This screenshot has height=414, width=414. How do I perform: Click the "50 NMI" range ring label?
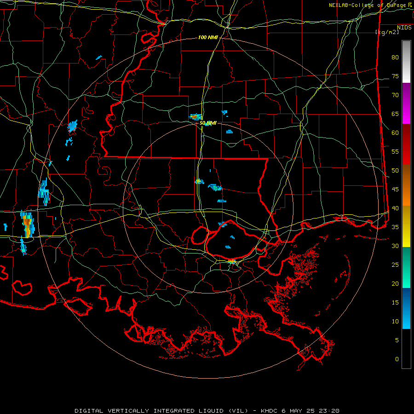pos(208,123)
